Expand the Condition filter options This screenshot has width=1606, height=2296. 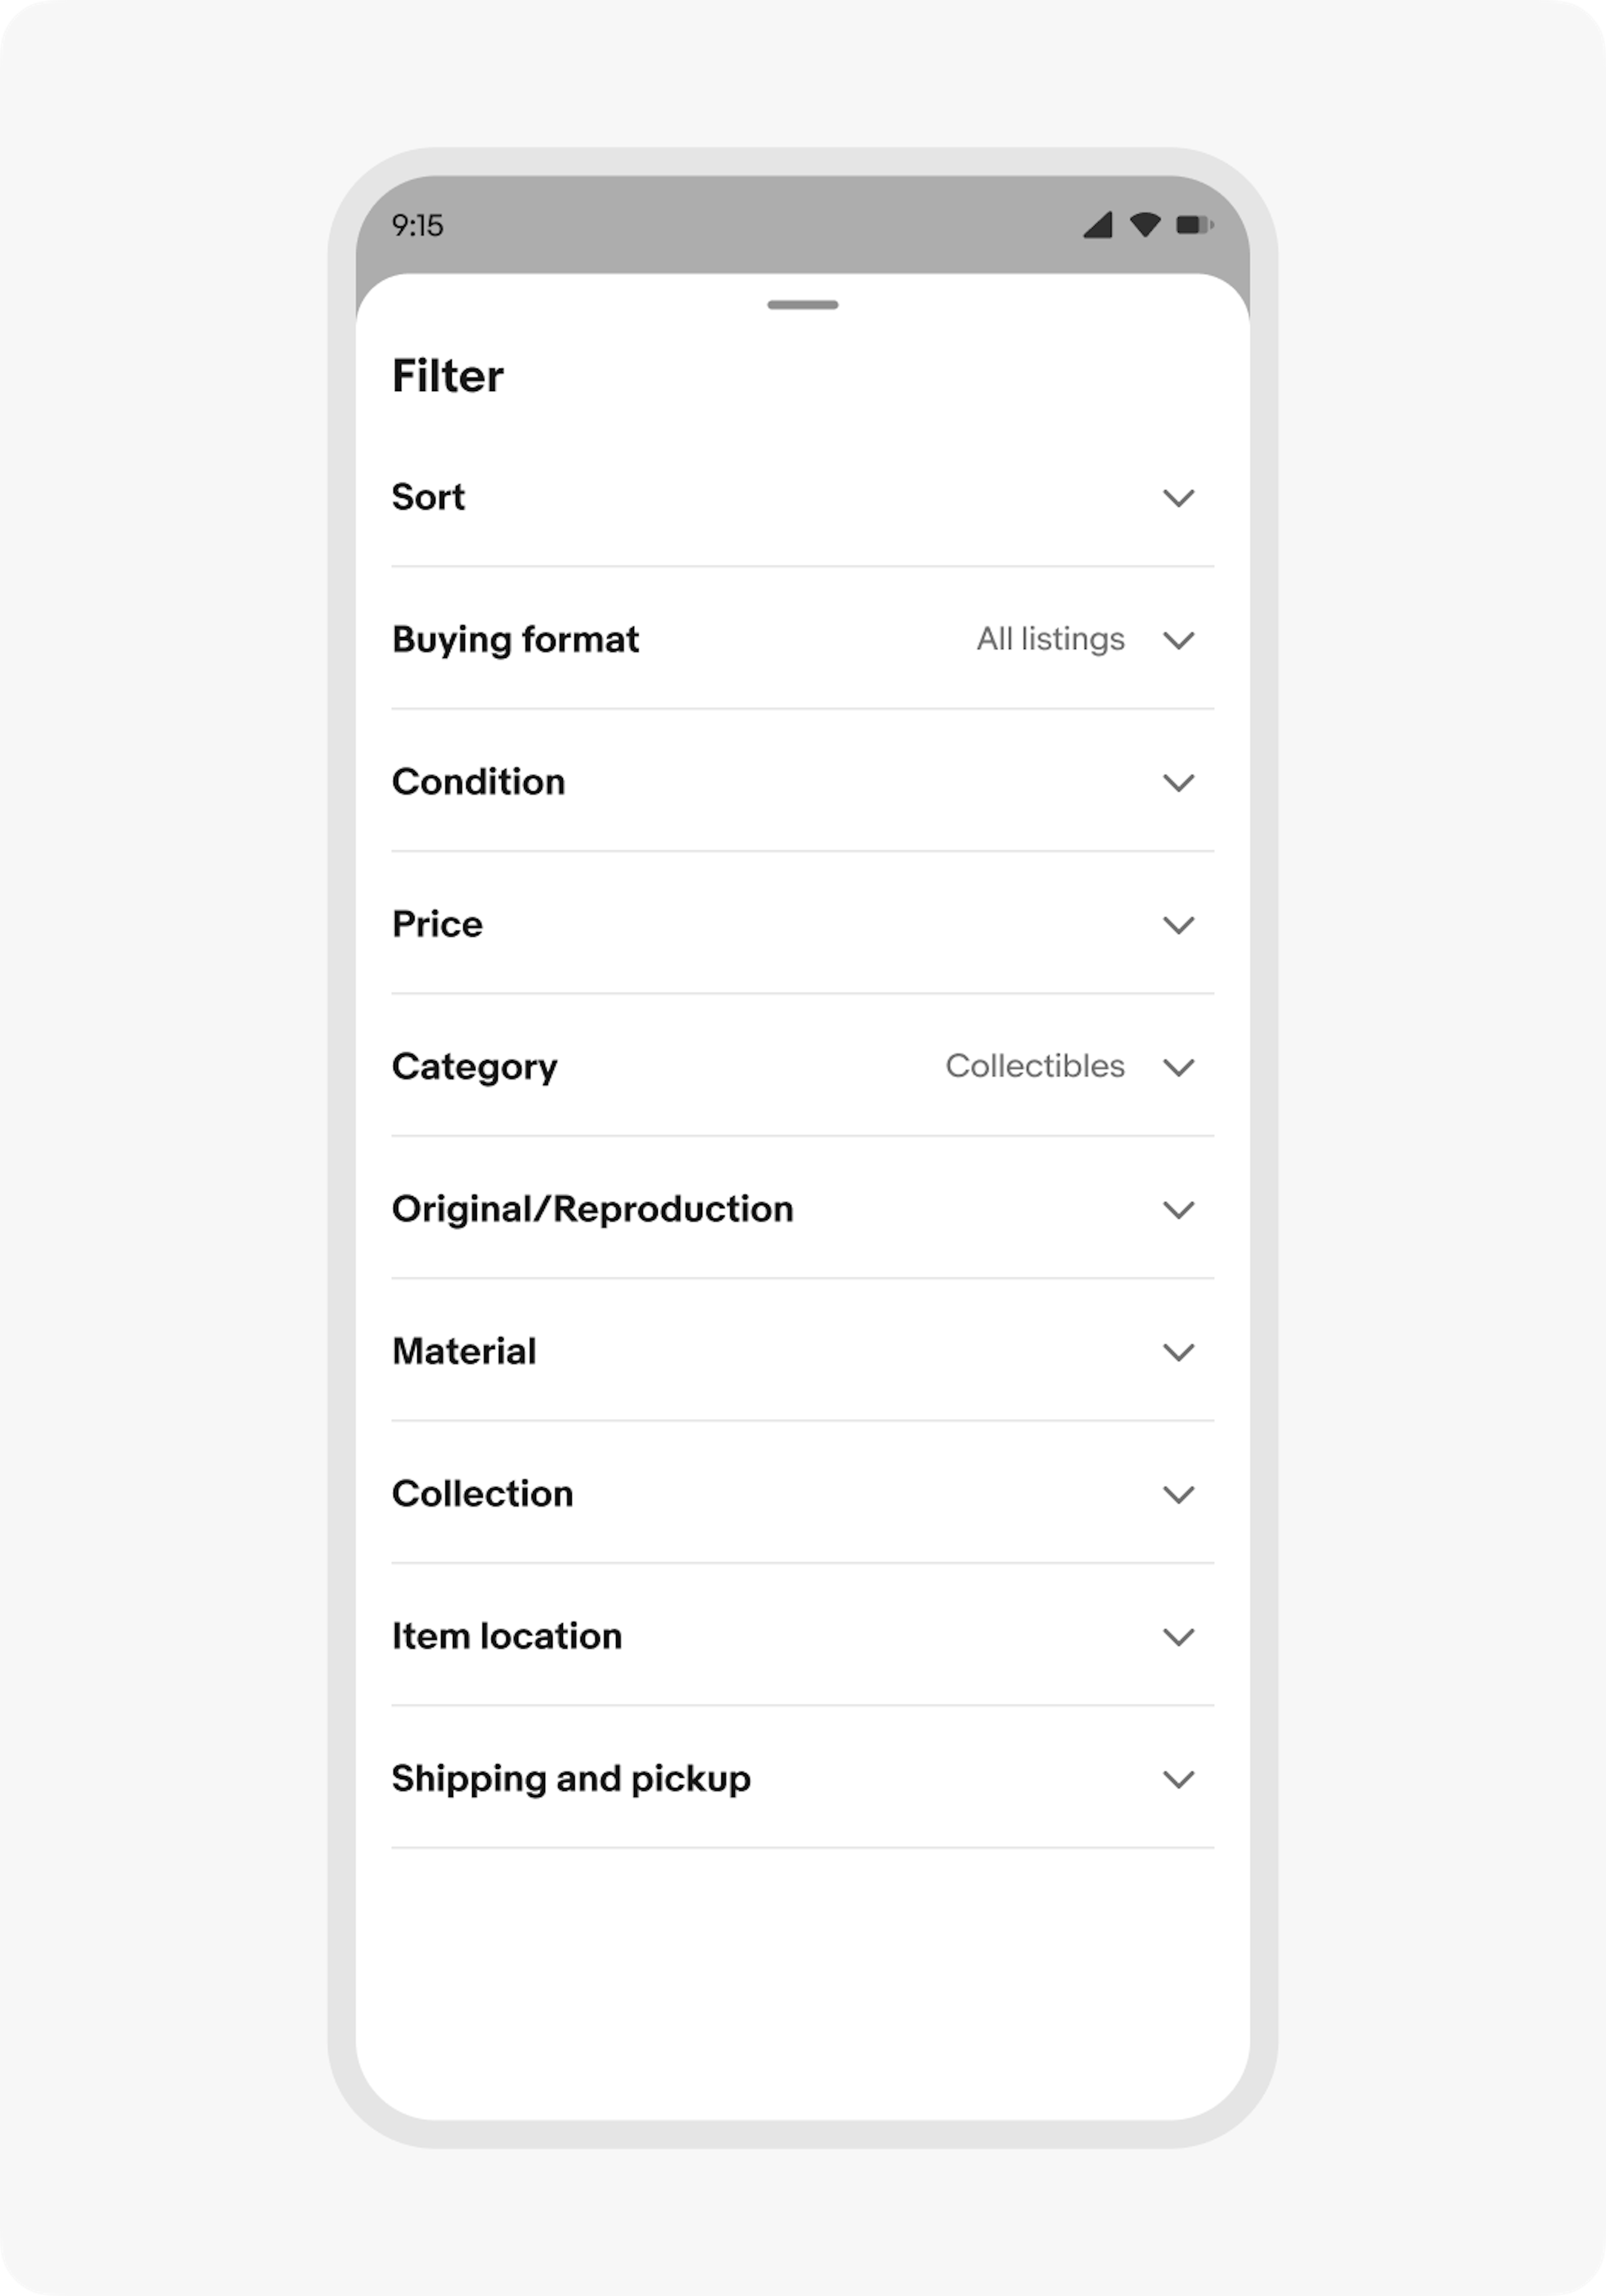point(800,783)
